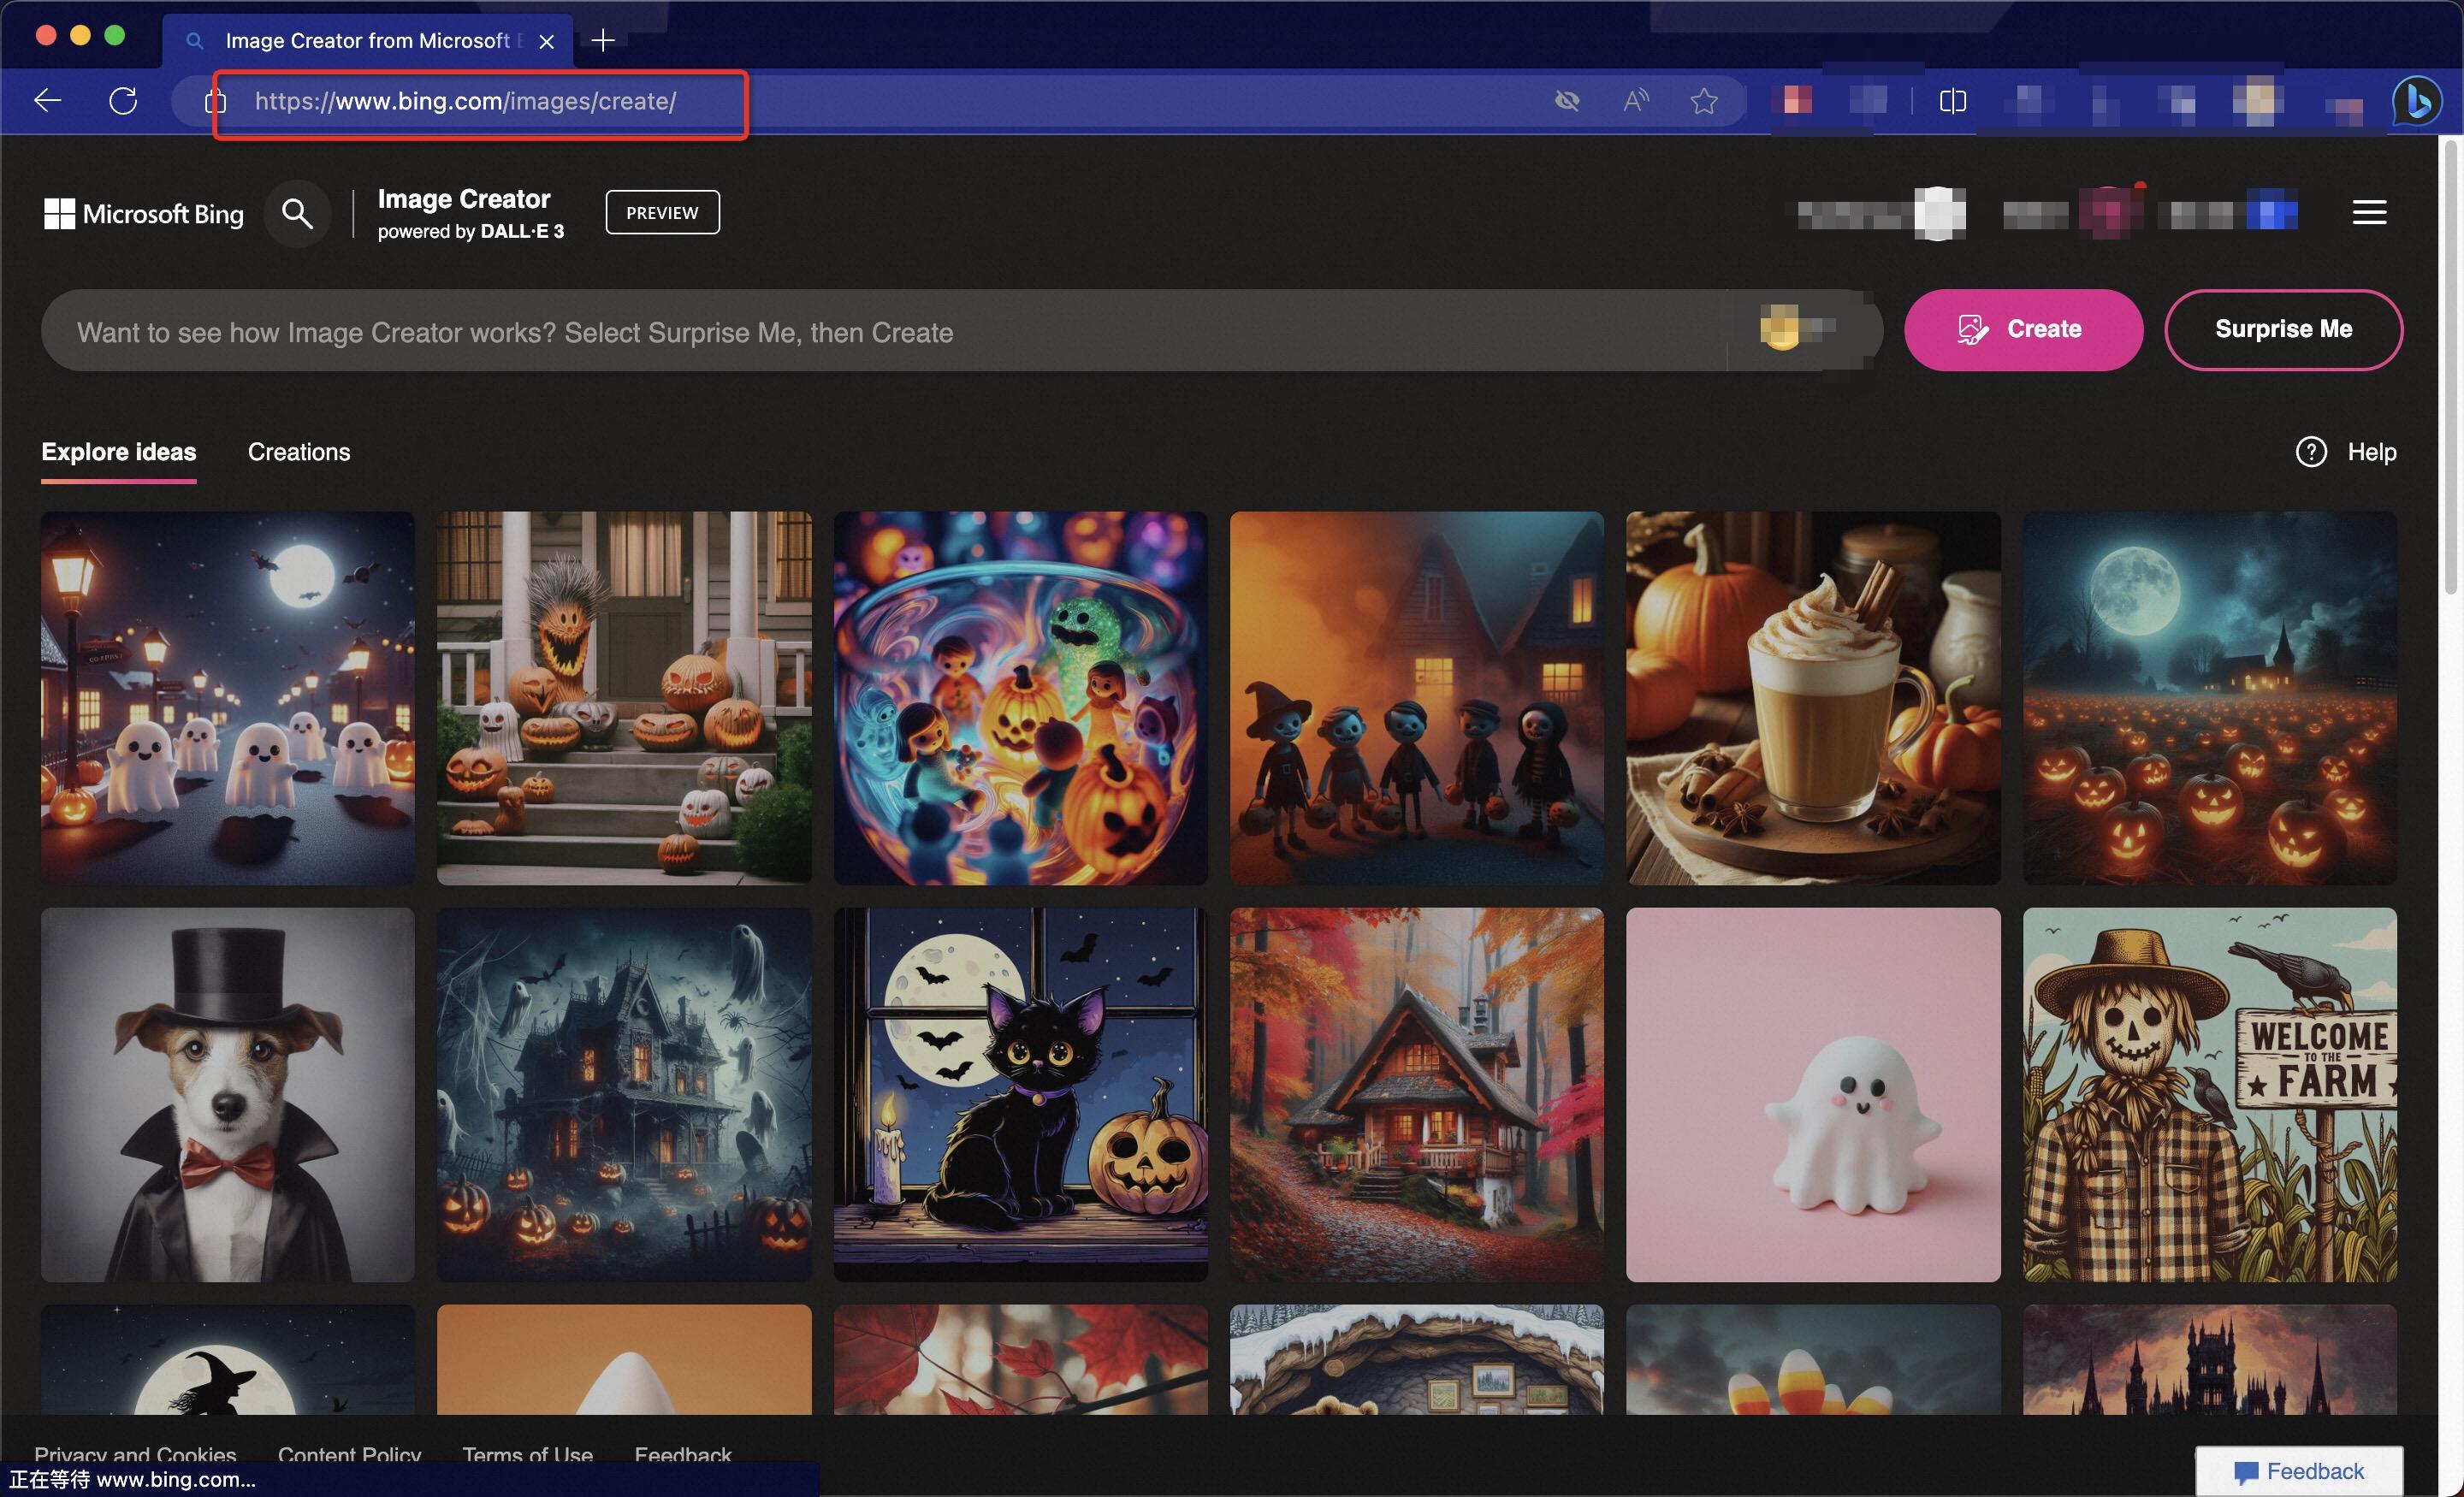The width and height of the screenshot is (2464, 1497).
Task: Go back using the browser back arrow
Action: (x=46, y=100)
